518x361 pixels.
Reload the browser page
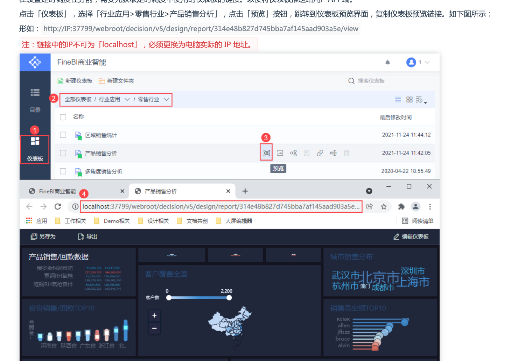(x=58, y=207)
